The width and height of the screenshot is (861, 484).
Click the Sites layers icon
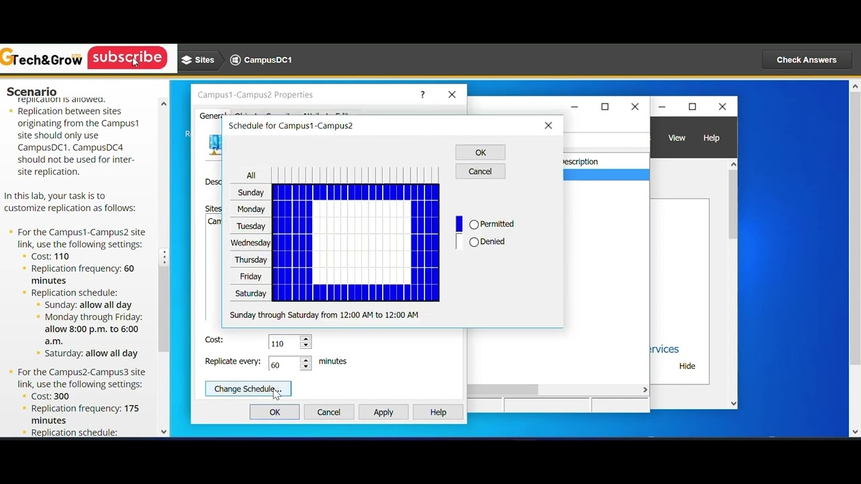[x=186, y=60]
